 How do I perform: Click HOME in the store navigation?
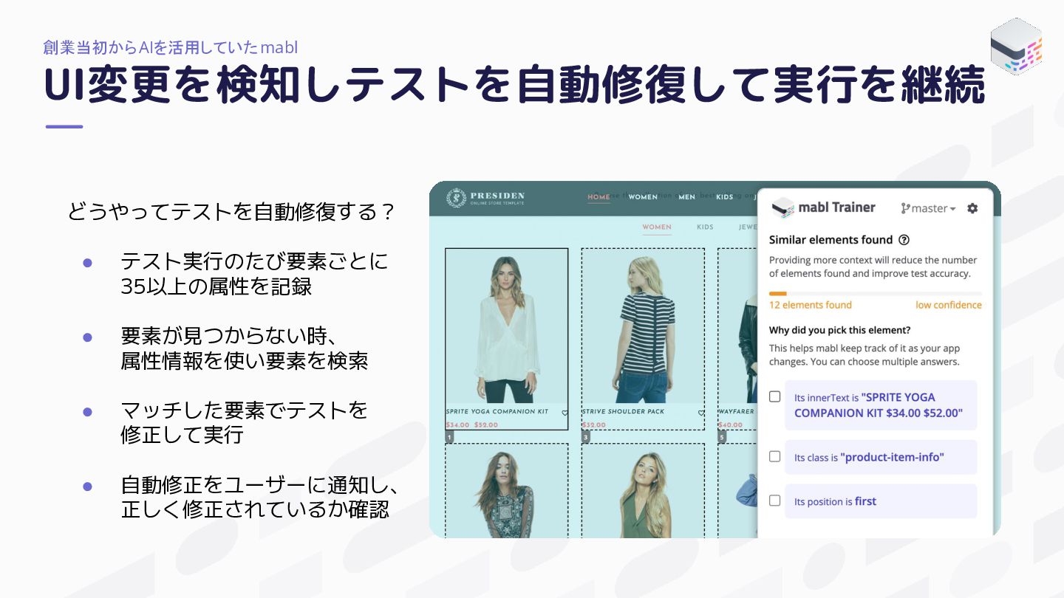(598, 197)
